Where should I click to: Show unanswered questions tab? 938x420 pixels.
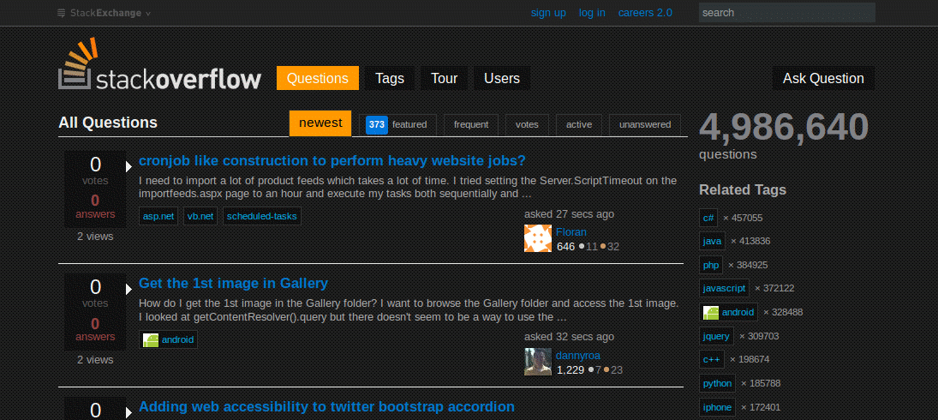pos(645,125)
